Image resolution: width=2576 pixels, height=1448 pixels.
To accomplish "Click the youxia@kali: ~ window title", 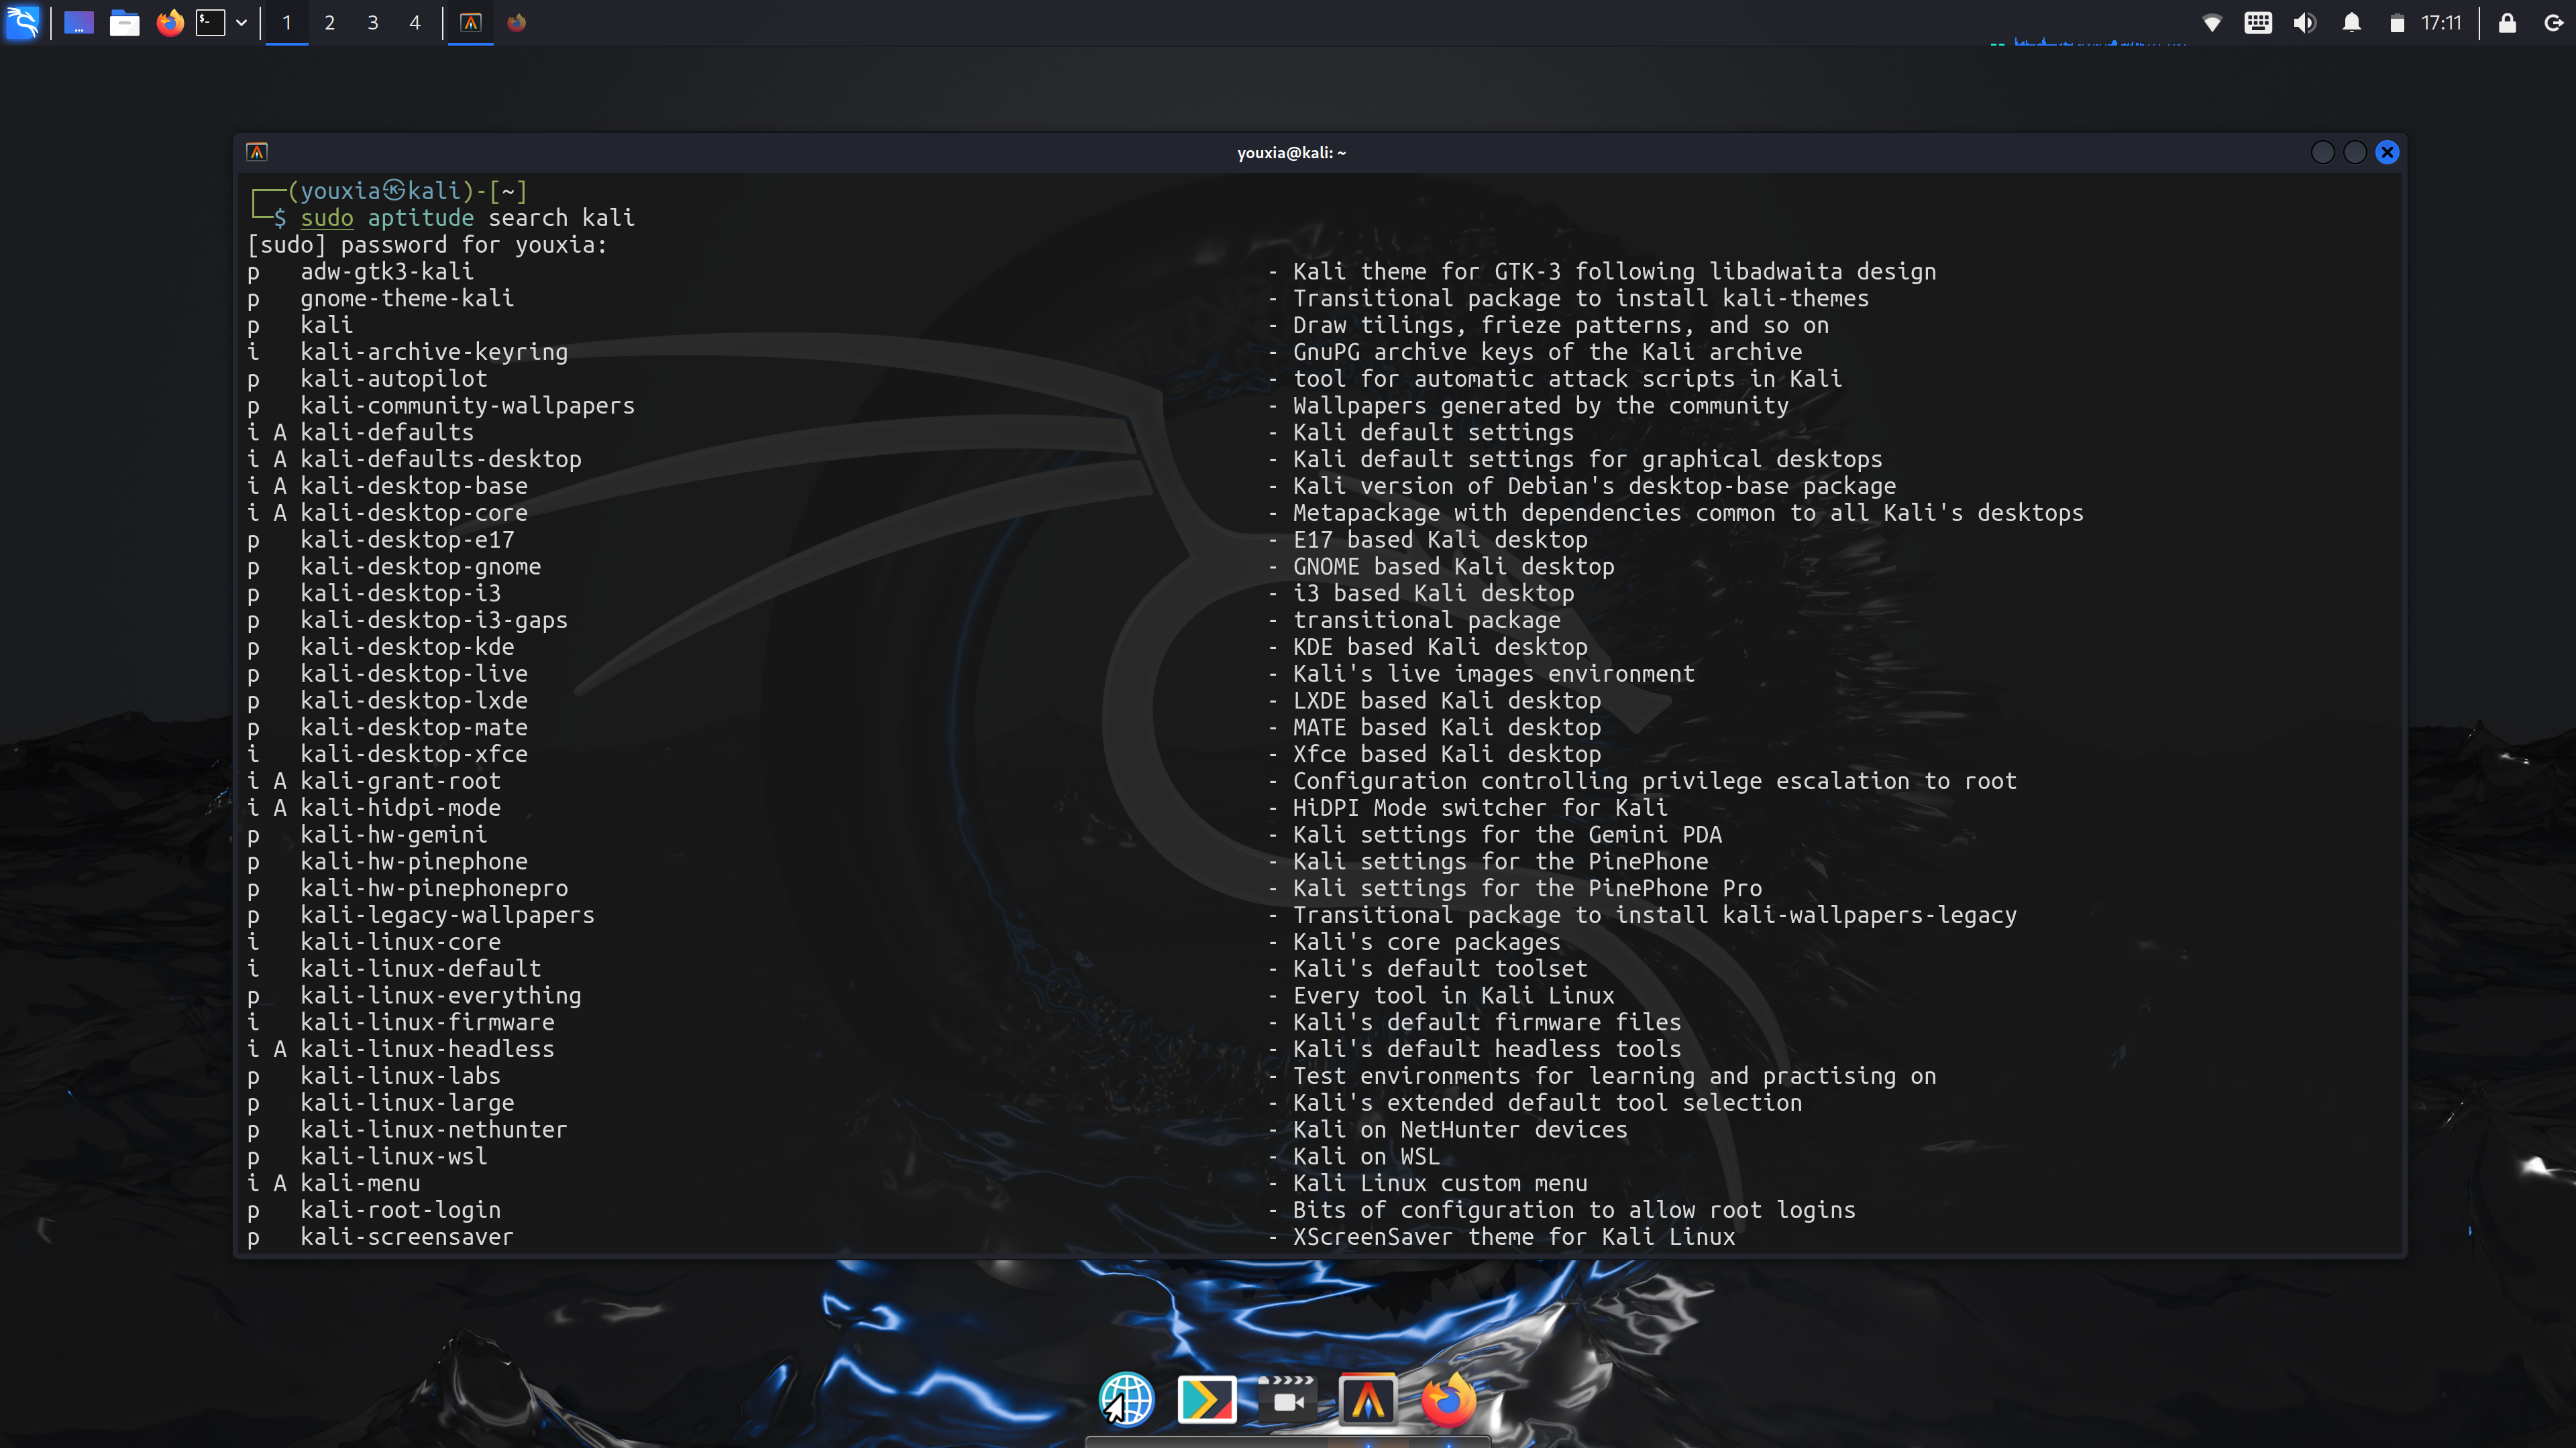I will pyautogui.click(x=1291, y=153).
